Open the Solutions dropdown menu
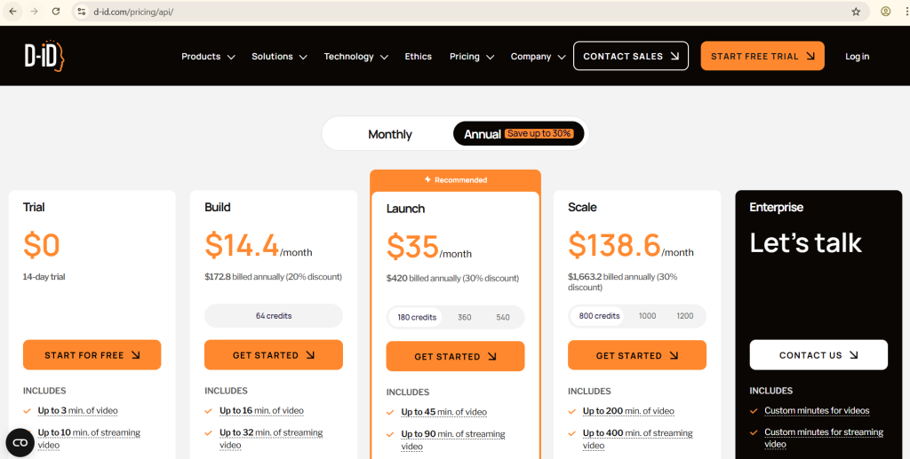This screenshot has height=459, width=910. click(279, 57)
